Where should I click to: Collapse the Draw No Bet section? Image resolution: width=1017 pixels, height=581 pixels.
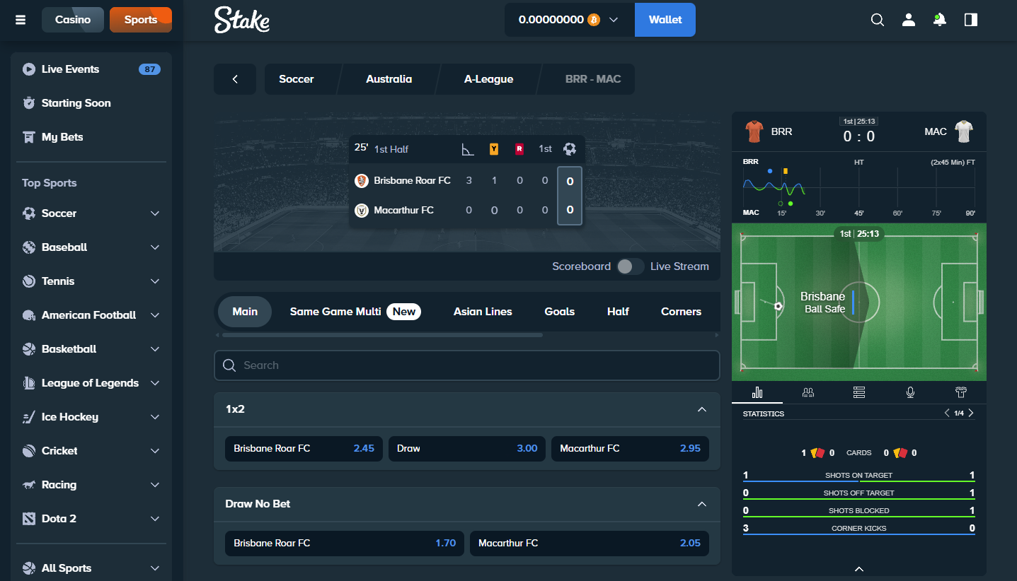(702, 504)
